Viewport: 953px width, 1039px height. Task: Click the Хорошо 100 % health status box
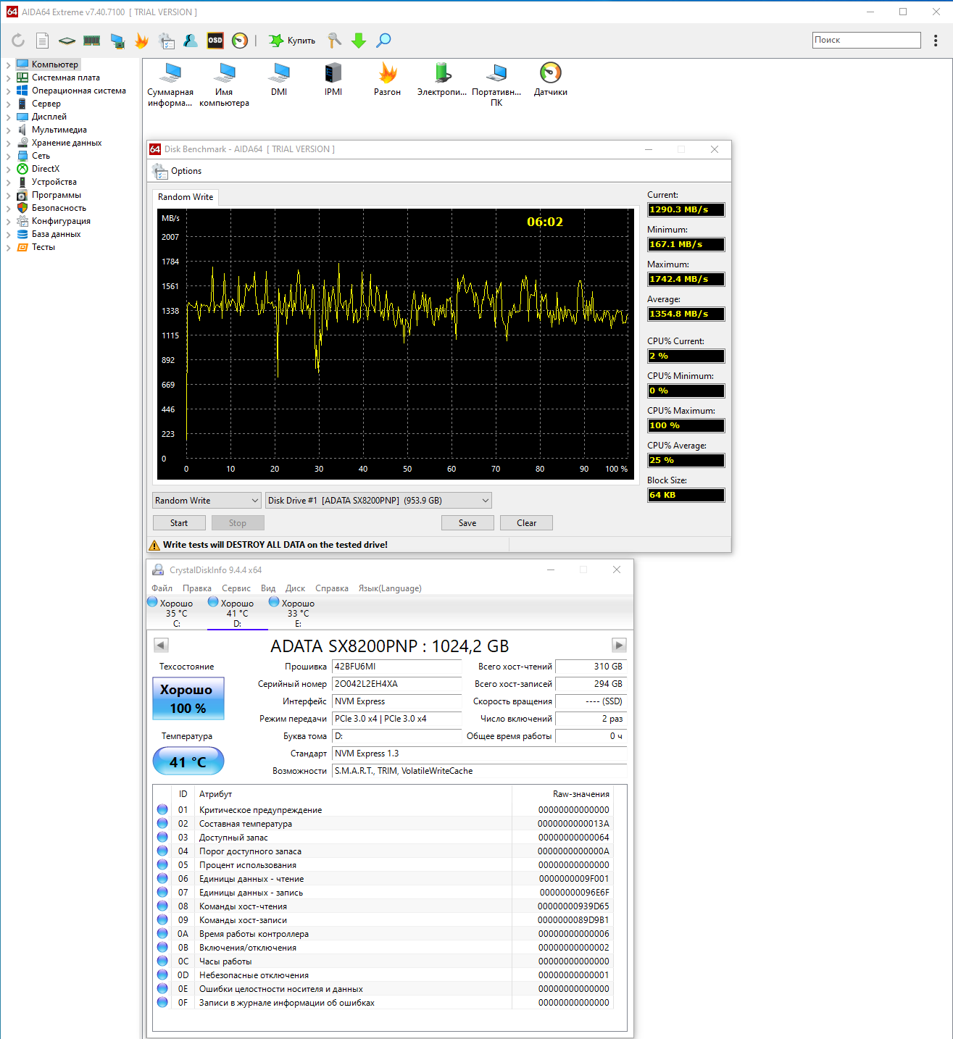[188, 698]
